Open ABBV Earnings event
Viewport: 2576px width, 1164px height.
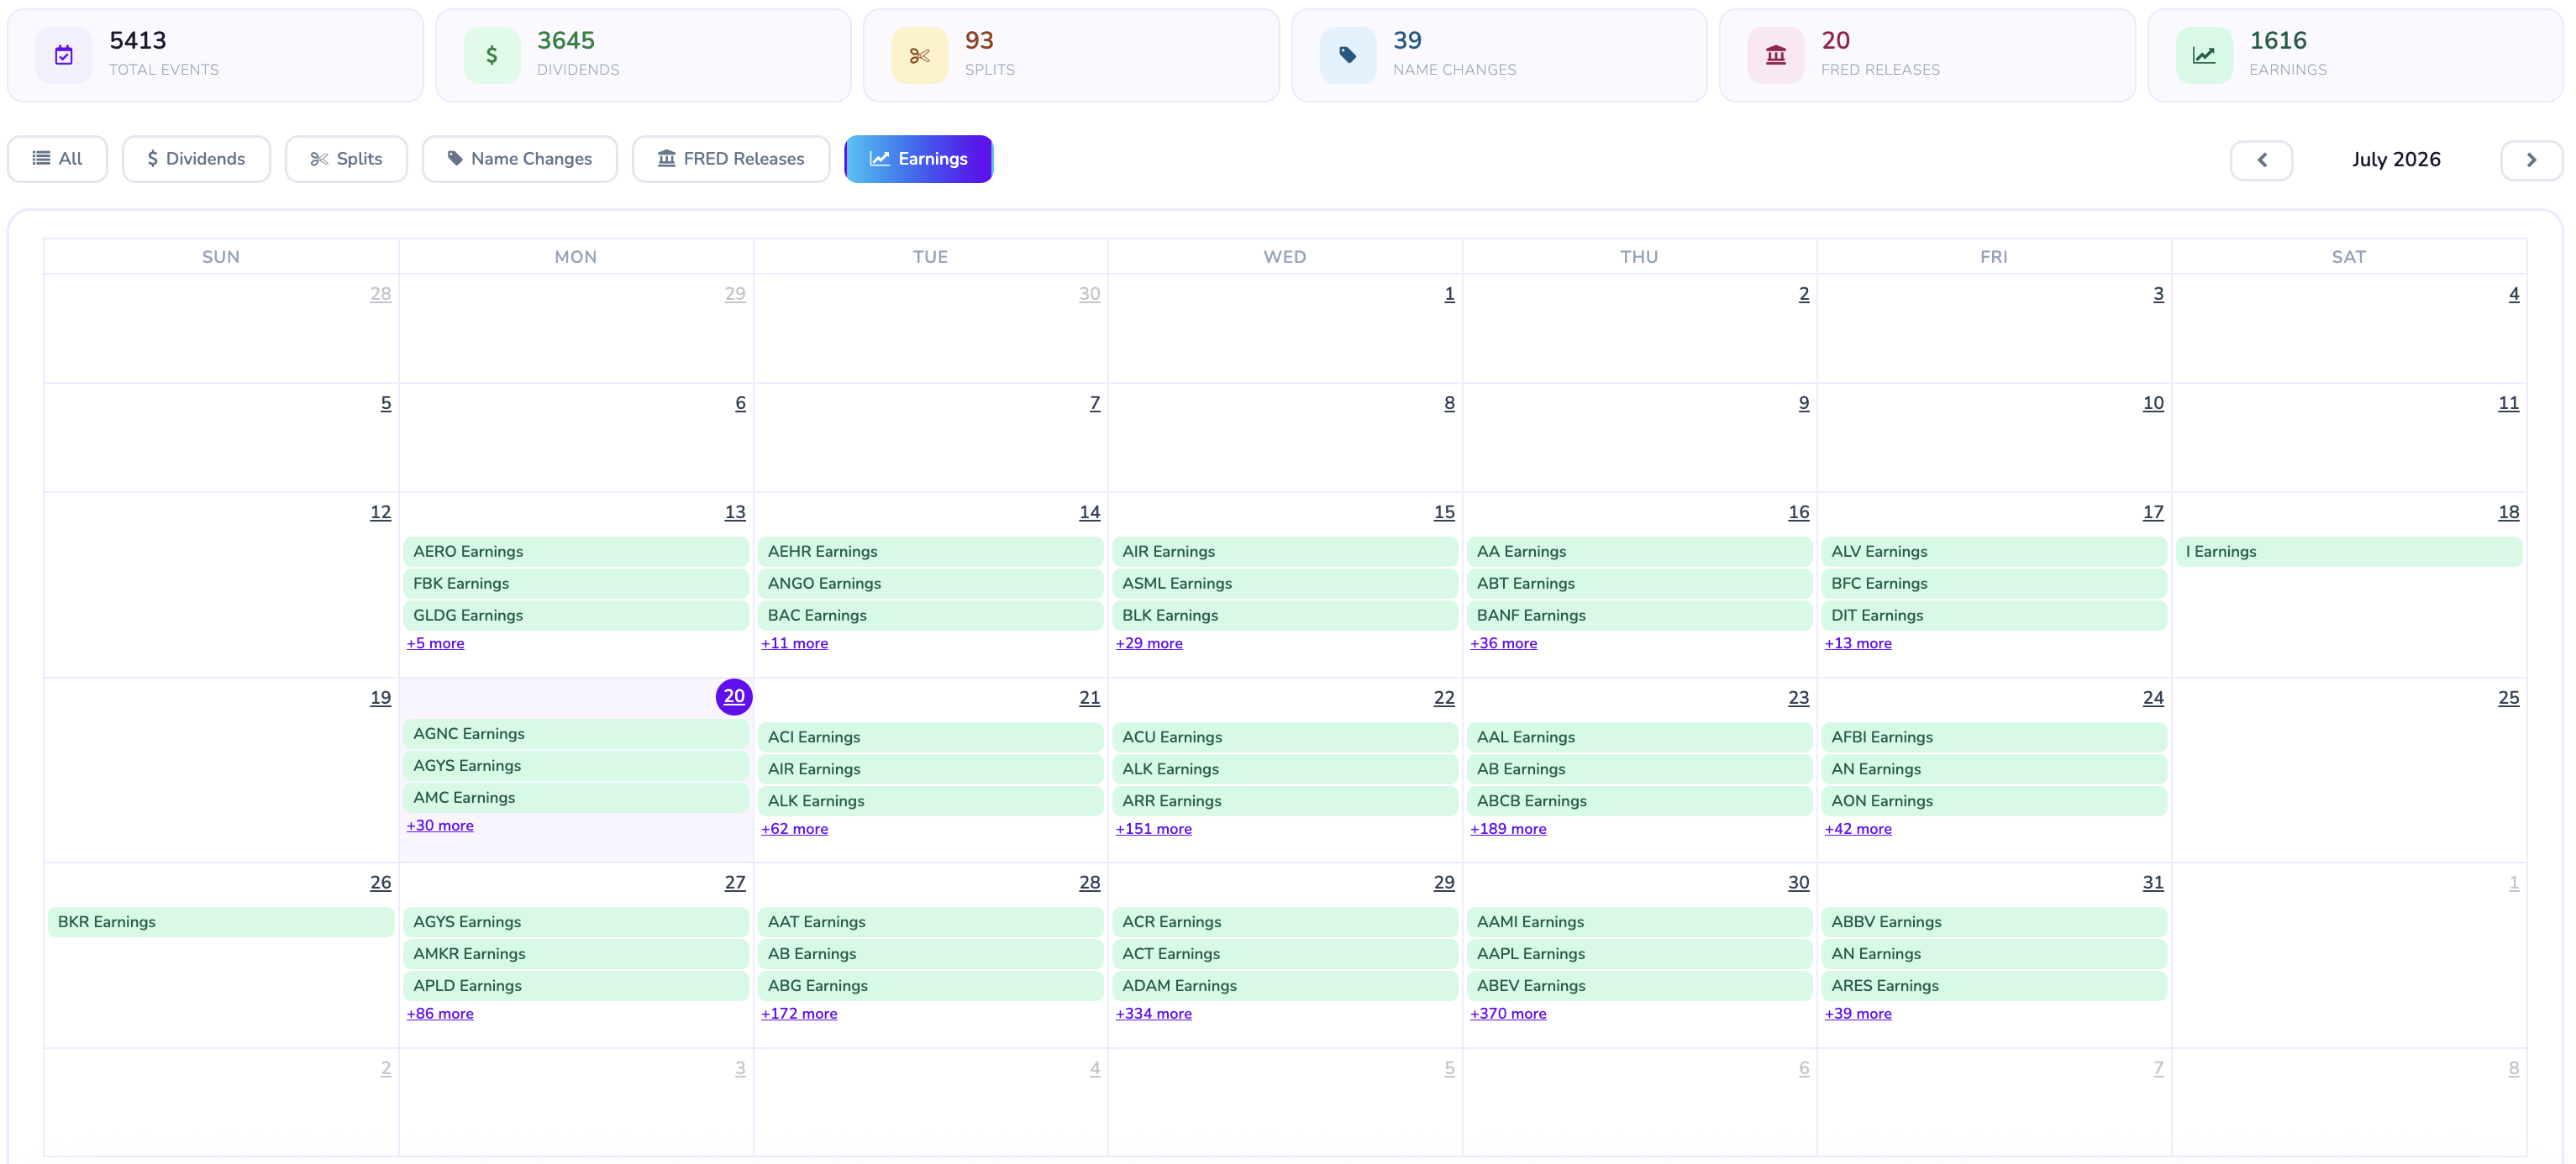pos(1994,922)
